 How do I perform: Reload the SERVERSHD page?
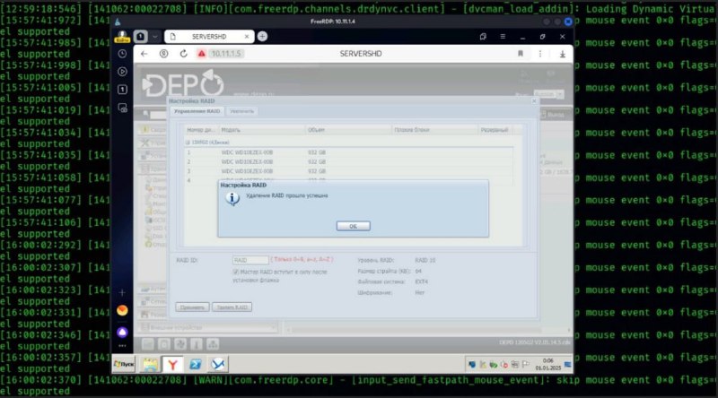coord(184,54)
